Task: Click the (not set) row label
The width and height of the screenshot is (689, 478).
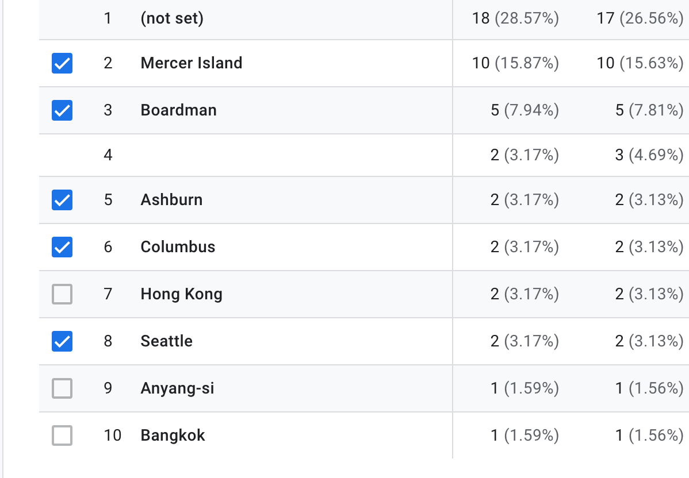Action: click(x=172, y=18)
